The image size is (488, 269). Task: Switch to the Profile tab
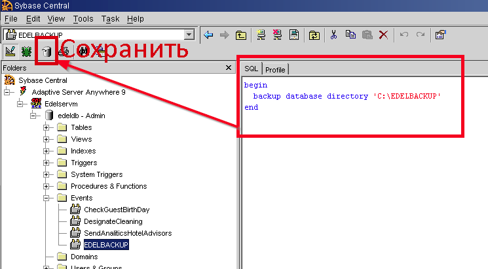(275, 70)
